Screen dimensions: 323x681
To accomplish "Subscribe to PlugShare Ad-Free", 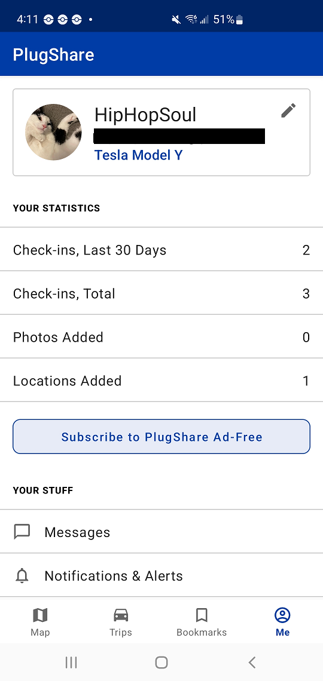I will tap(161, 437).
